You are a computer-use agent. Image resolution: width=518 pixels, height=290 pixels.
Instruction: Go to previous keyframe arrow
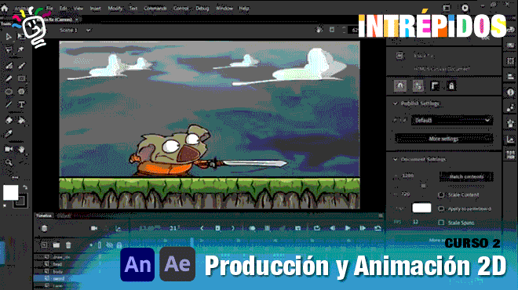click(x=202, y=228)
